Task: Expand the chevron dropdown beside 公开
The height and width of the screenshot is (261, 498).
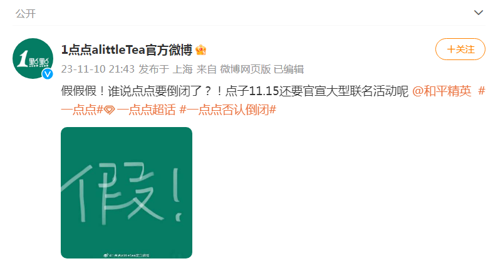Action: point(479,13)
